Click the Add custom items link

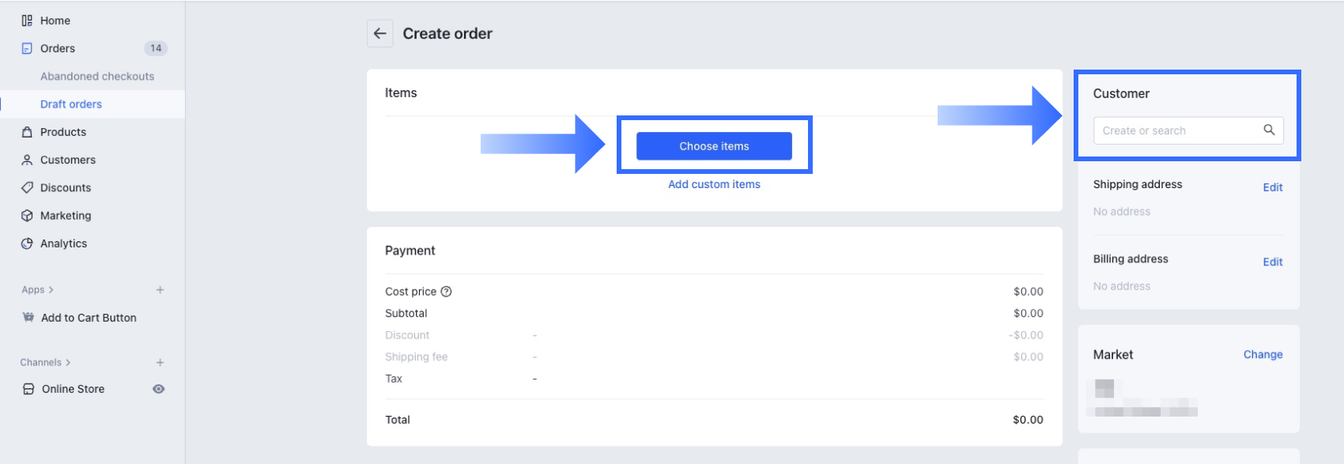tap(714, 184)
